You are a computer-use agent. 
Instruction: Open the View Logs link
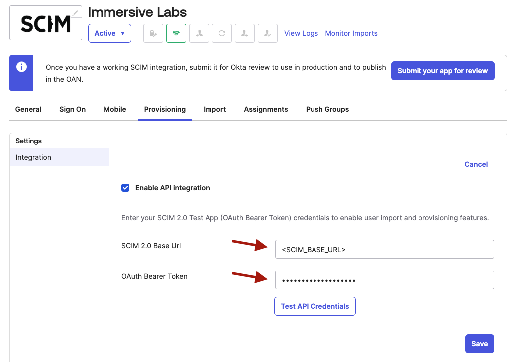tap(301, 33)
